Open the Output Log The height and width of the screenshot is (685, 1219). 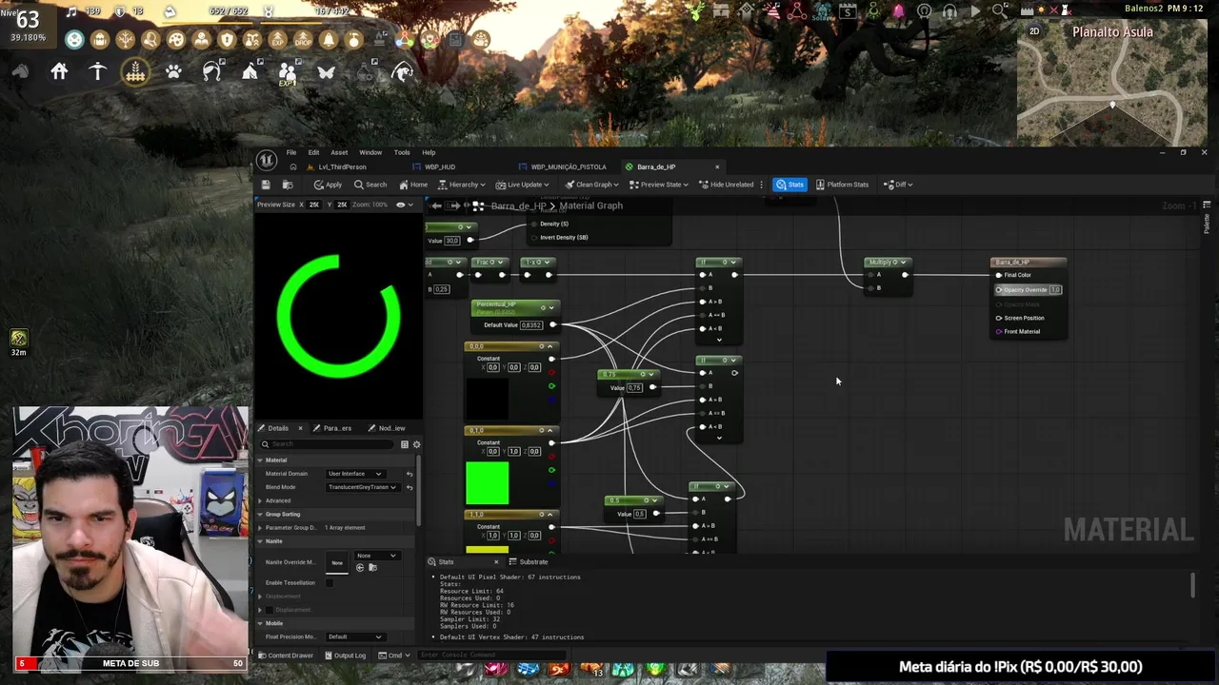tap(345, 656)
